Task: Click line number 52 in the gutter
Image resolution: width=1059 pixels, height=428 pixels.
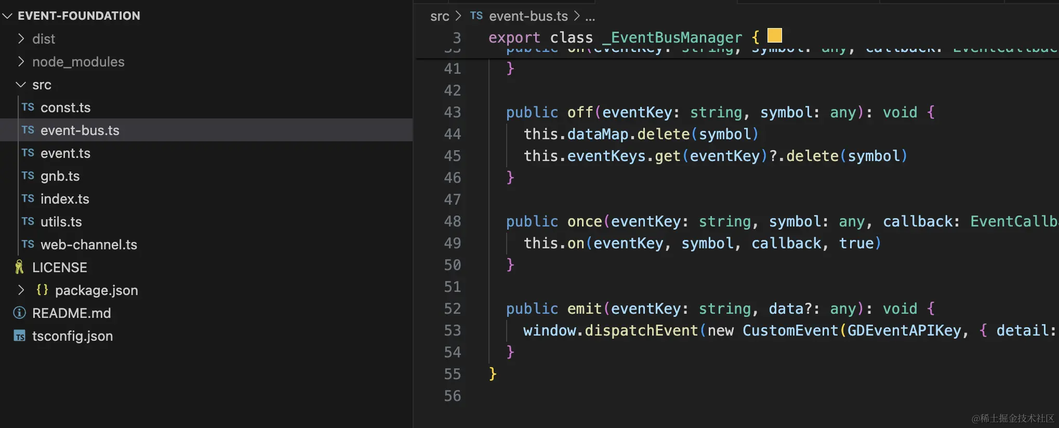Action: click(x=453, y=309)
